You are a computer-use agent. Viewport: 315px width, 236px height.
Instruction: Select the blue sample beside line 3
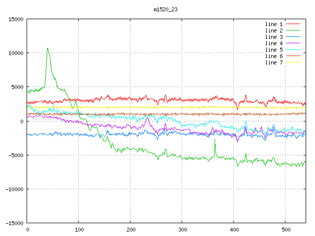(293, 37)
